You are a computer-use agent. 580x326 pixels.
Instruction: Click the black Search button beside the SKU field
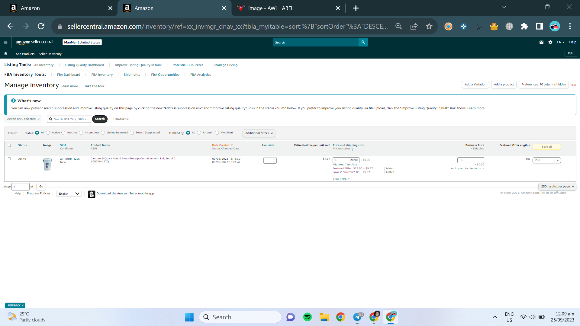[100, 119]
